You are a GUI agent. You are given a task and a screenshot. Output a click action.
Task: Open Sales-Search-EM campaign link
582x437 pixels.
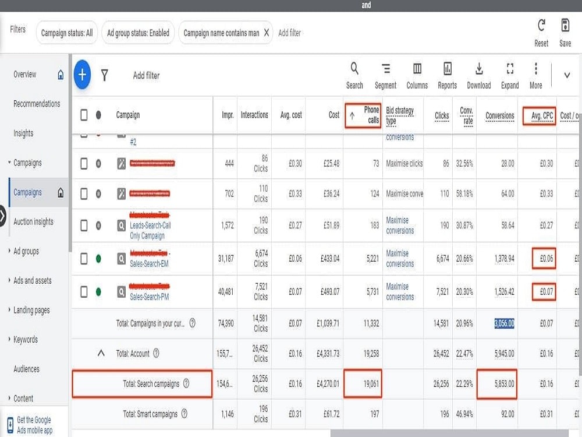point(149,263)
